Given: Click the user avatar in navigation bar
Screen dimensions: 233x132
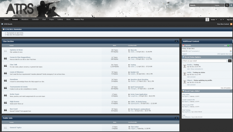Looking at the screenshot, I should pos(207,19).
